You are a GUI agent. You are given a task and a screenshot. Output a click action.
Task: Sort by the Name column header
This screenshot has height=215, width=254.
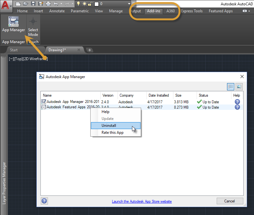point(71,95)
